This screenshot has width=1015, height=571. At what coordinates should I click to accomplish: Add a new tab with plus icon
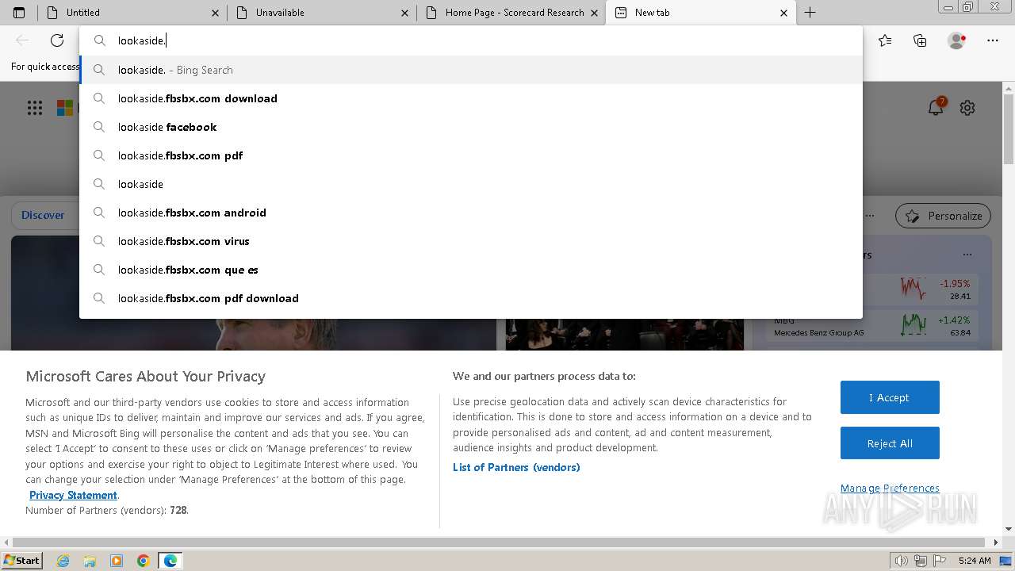coord(810,13)
